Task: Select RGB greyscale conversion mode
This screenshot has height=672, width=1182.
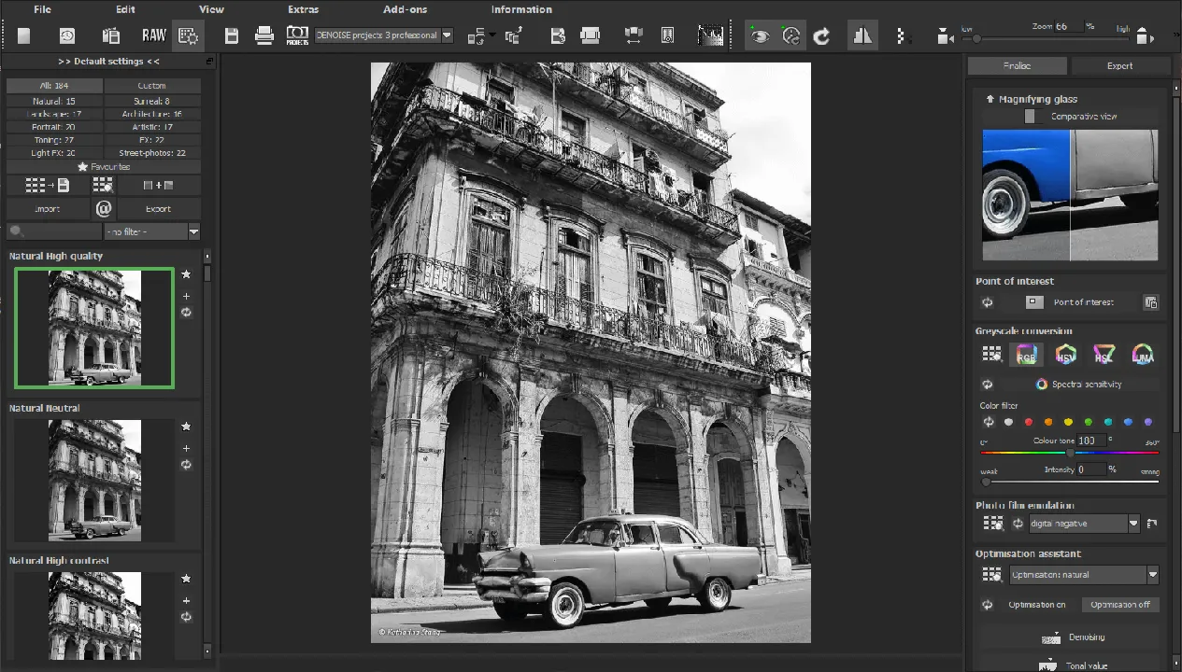Action: point(1026,355)
